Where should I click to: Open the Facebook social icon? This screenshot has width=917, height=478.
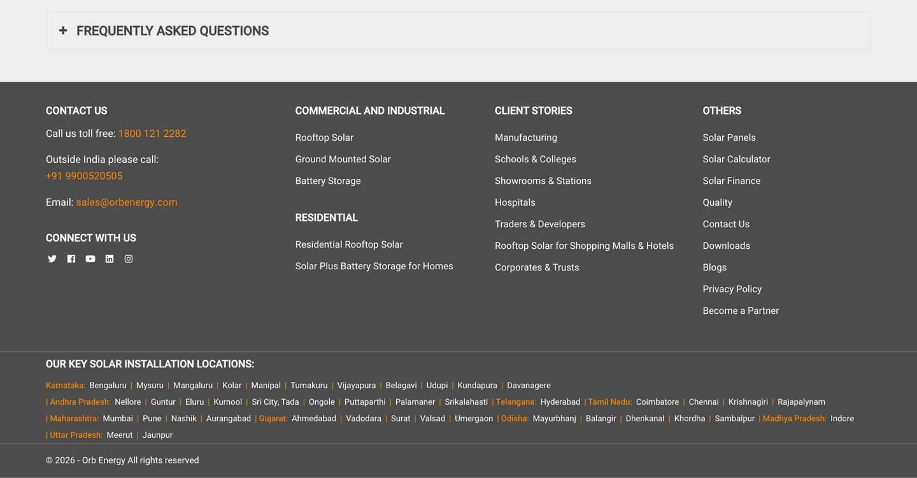71,259
